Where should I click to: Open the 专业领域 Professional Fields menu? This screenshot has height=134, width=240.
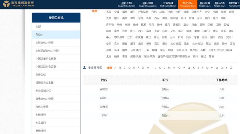click(168, 4)
